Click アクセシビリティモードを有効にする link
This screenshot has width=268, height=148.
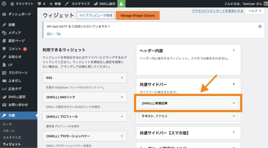pos(217,11)
